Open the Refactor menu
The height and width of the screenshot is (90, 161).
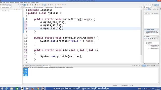pyautogui.click(x=12, y=2)
